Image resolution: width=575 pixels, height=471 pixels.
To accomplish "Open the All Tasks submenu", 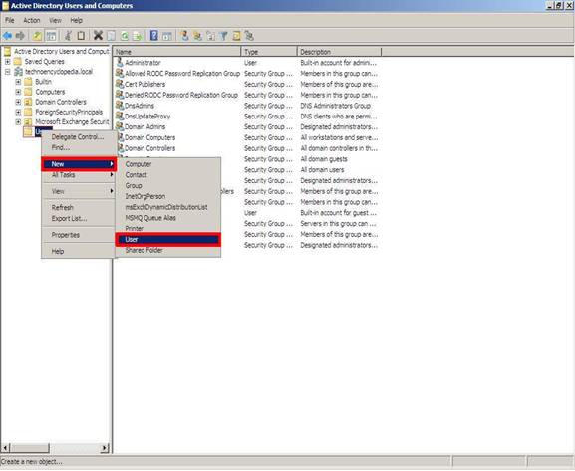I will pyautogui.click(x=79, y=175).
